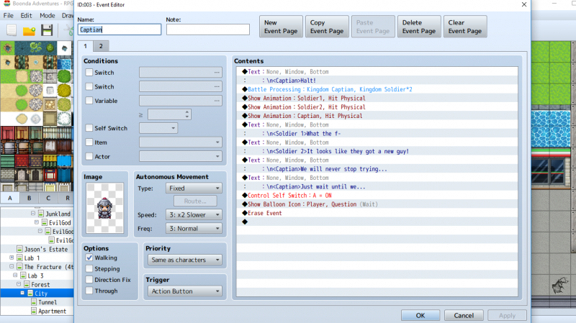Open the Actor condition dropdown

click(x=181, y=156)
